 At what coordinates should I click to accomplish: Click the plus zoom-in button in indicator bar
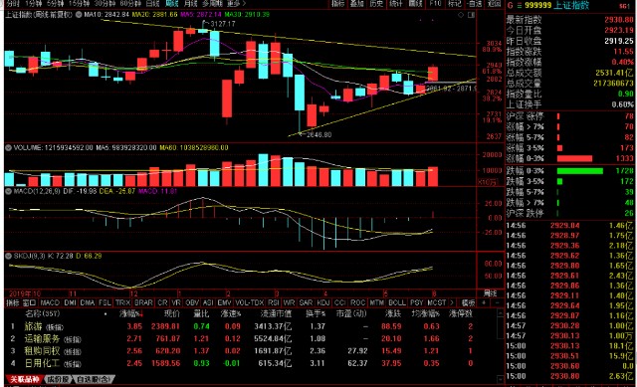point(484,302)
